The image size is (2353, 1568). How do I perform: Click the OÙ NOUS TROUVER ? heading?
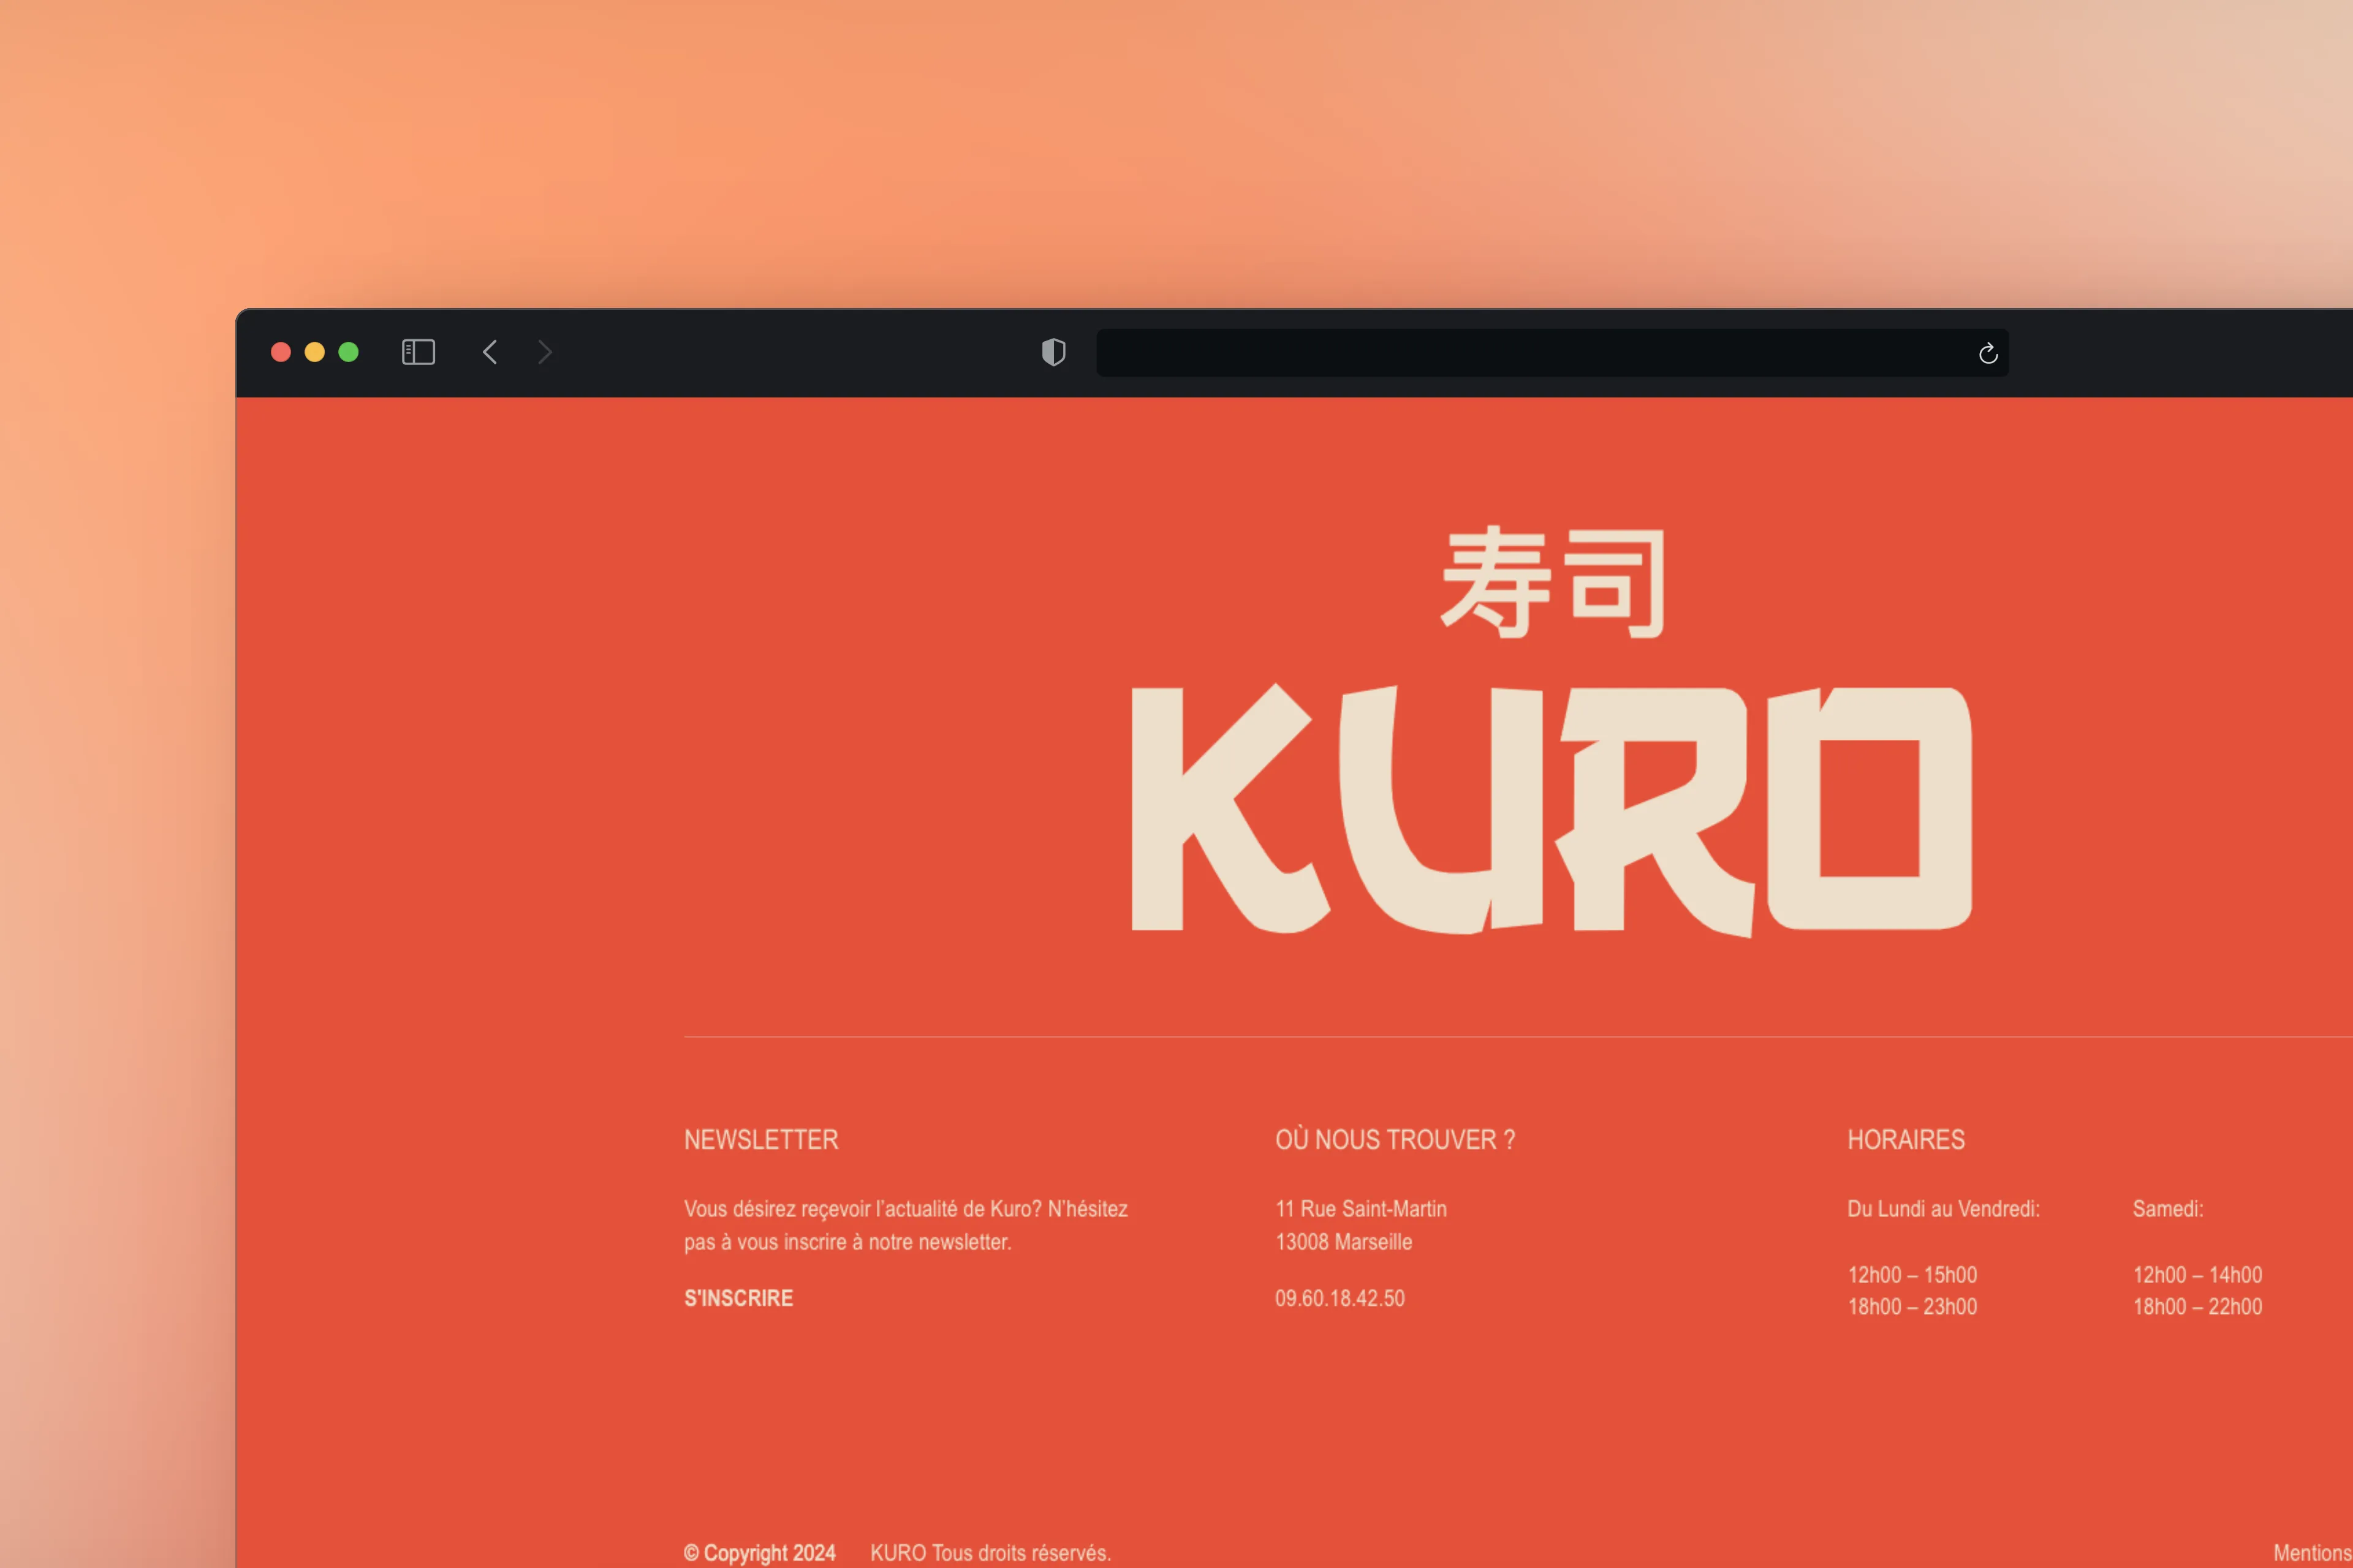(x=1395, y=1139)
